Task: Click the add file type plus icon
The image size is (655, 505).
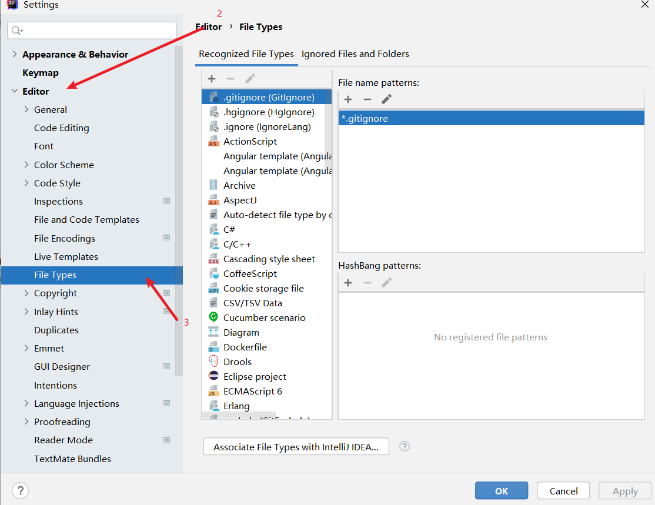Action: coord(212,79)
